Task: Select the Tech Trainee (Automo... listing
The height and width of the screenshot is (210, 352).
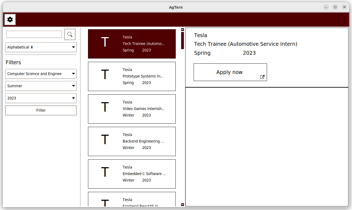Action: [132, 44]
